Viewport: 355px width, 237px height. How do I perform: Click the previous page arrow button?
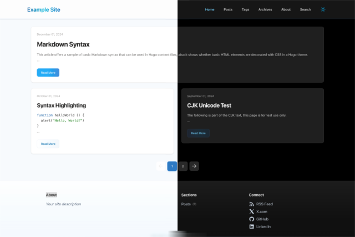[x=161, y=166]
